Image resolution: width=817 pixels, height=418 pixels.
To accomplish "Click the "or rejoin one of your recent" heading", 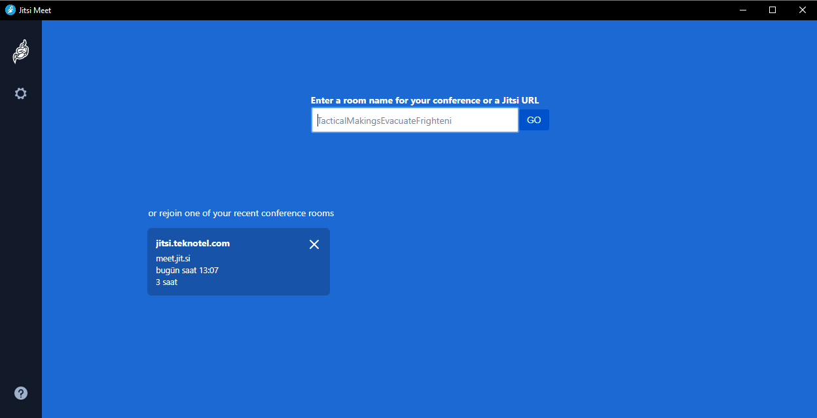I will [x=241, y=213].
